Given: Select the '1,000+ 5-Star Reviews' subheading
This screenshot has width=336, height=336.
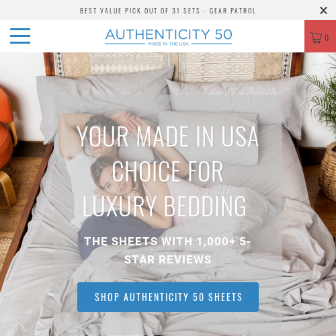Looking at the screenshot, I should (x=167, y=251).
